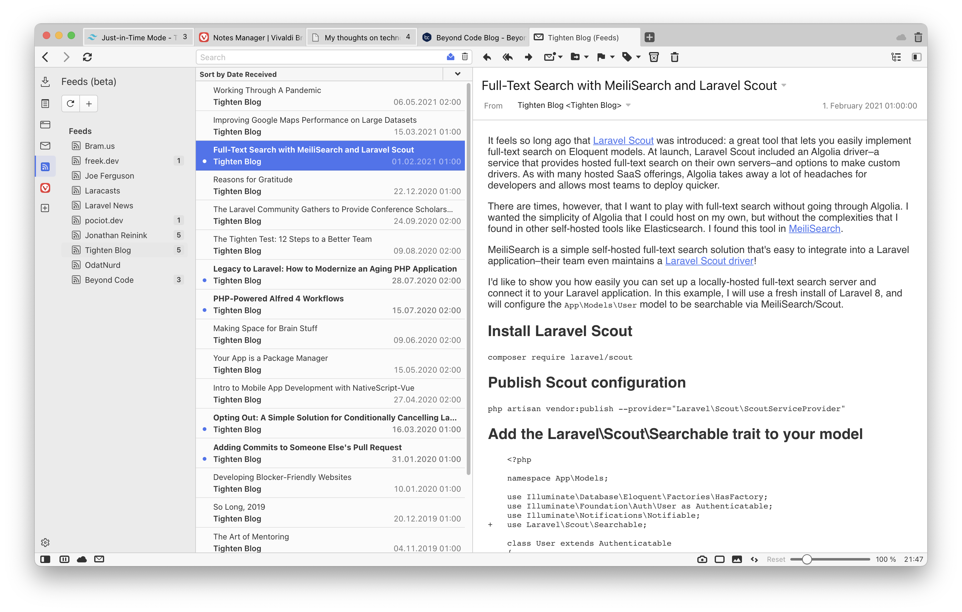
Task: Add a new web panel
Action: click(x=45, y=208)
